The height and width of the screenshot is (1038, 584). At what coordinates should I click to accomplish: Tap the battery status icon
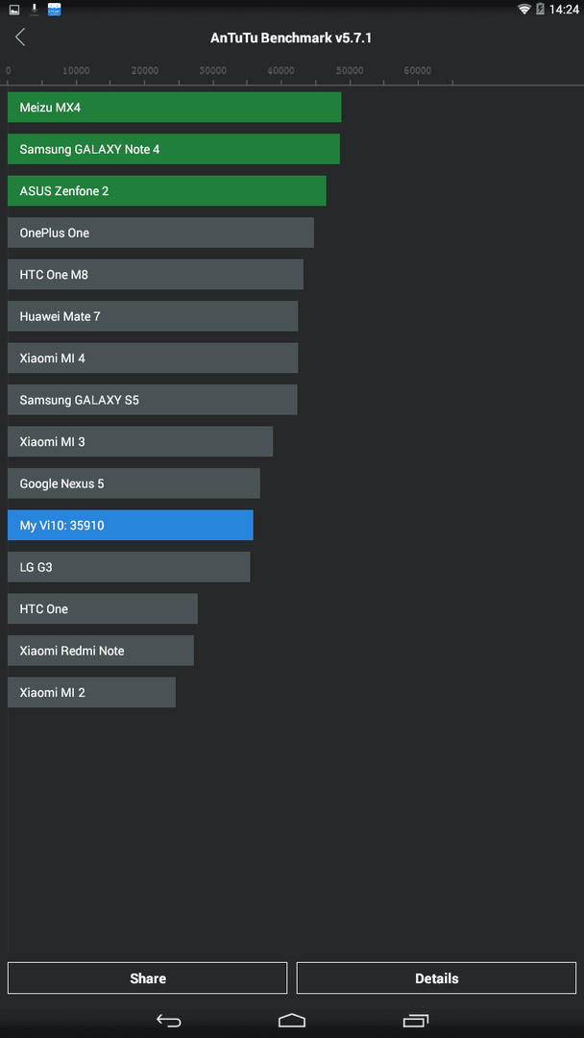pyautogui.click(x=541, y=10)
